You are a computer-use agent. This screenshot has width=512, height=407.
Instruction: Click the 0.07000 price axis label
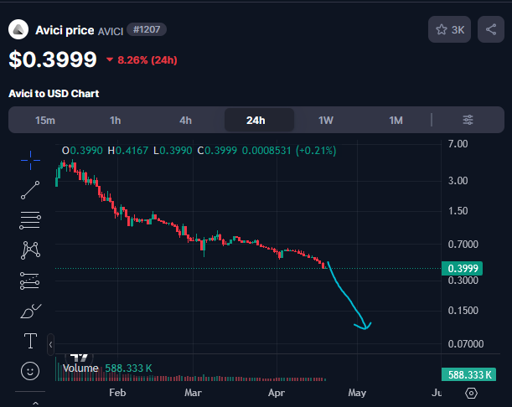pyautogui.click(x=466, y=343)
